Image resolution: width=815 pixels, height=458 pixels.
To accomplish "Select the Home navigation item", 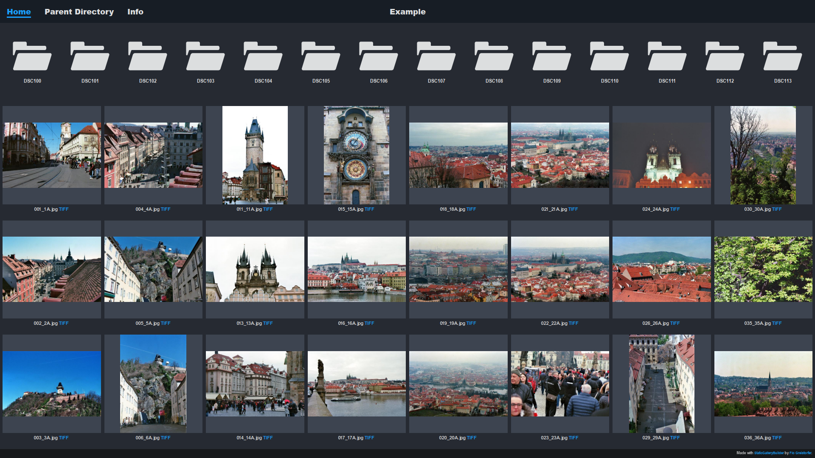I will pyautogui.click(x=19, y=11).
